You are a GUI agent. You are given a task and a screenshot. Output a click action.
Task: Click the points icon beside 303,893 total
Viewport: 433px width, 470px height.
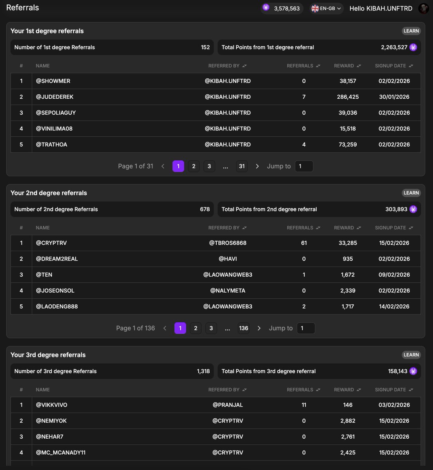[413, 209]
